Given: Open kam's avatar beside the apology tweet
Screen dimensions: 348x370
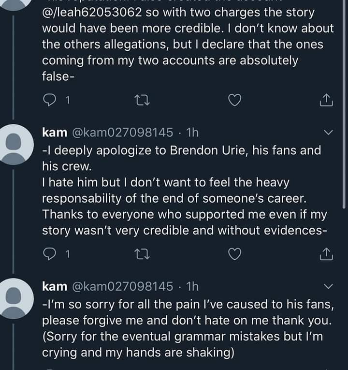Looking at the screenshot, I should click(14, 145).
